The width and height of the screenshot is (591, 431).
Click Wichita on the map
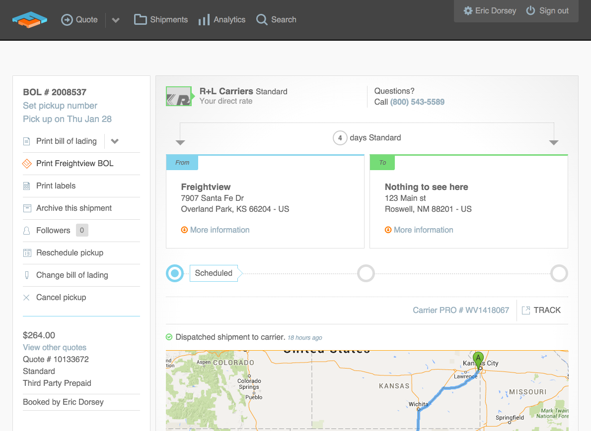[418, 404]
